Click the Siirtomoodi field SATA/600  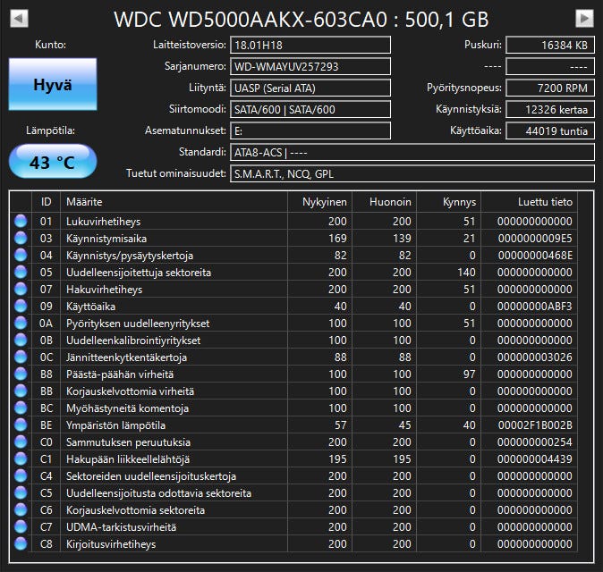click(x=310, y=109)
